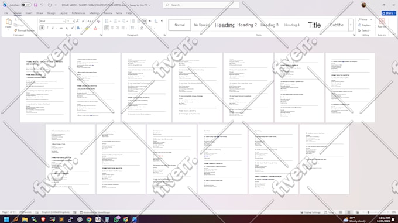Open Select dropdown in Editing group
398x223 pixels.
click(x=365, y=30)
